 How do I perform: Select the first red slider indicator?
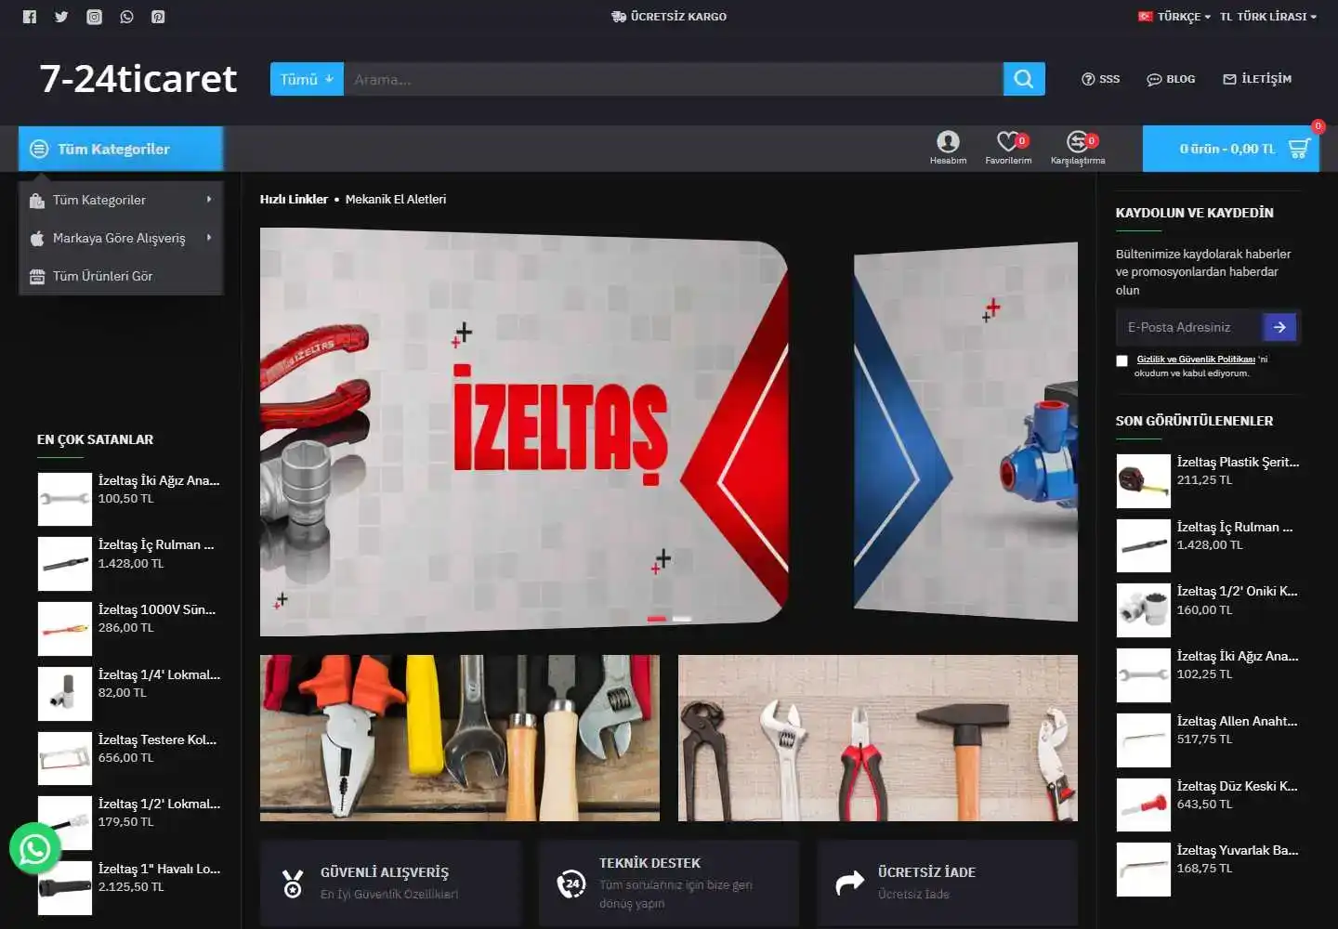pos(657,619)
